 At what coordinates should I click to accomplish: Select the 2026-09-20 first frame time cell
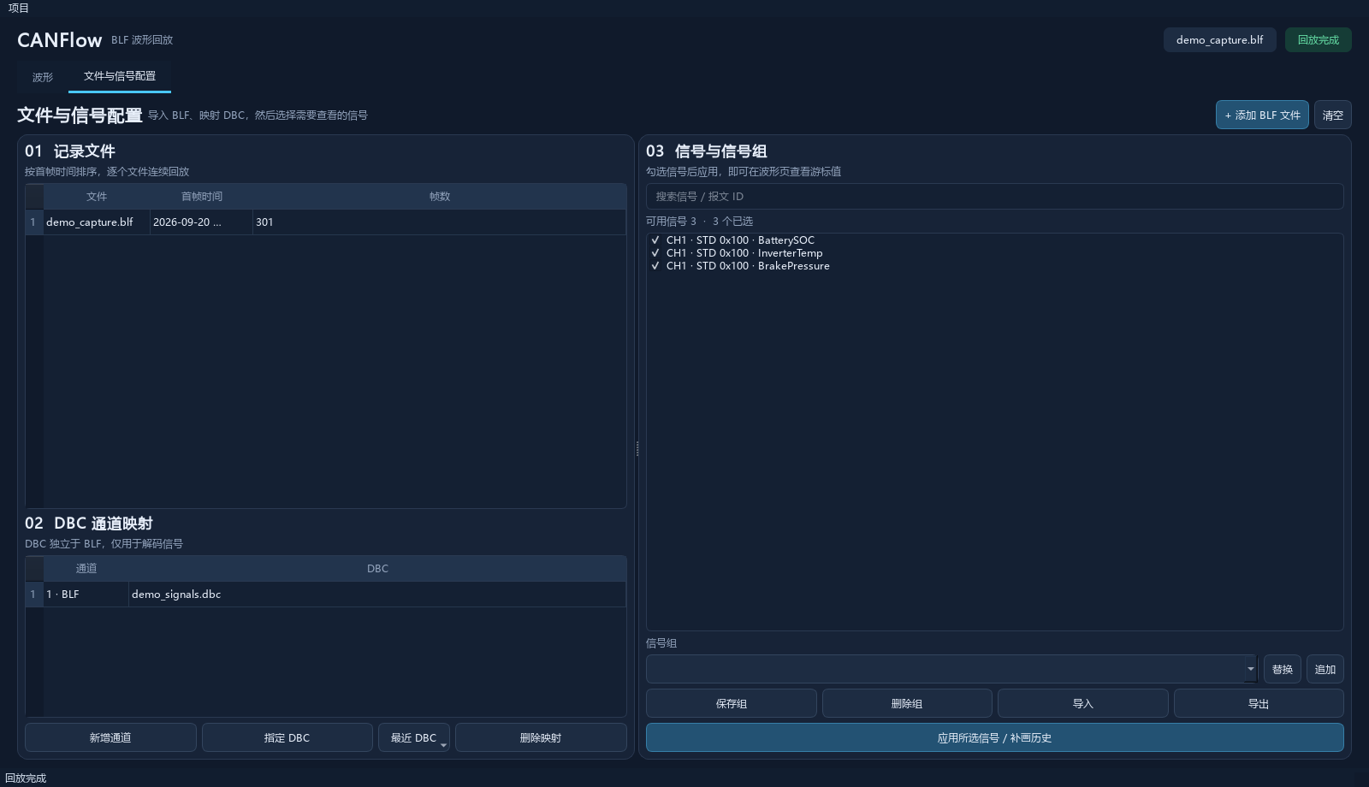(201, 222)
